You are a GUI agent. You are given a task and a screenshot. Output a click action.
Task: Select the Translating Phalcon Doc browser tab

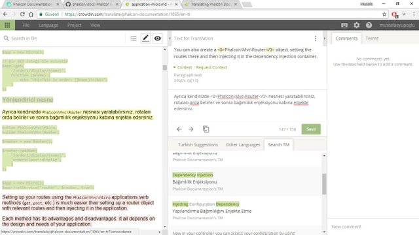tap(211, 5)
